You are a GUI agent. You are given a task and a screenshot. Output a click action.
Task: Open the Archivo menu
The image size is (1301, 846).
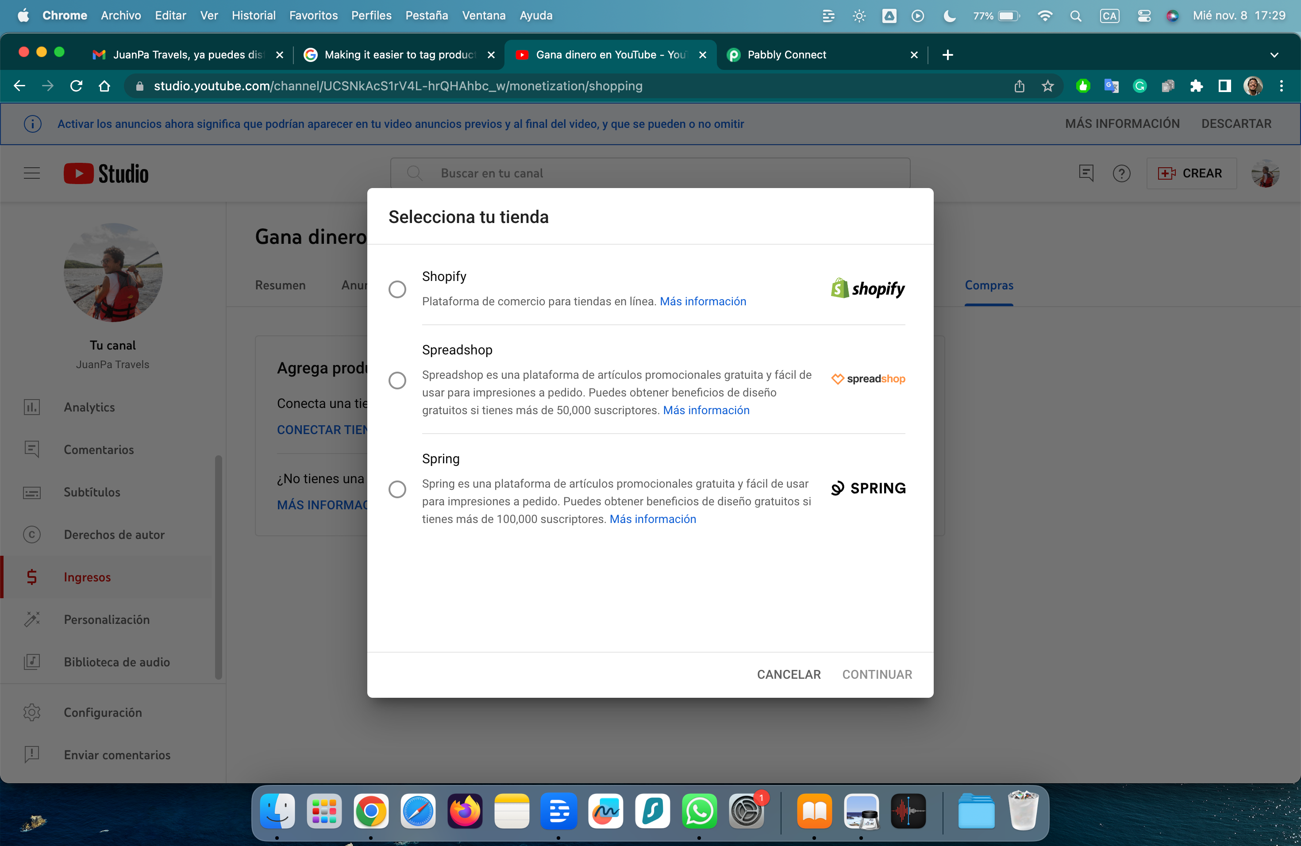coord(121,15)
